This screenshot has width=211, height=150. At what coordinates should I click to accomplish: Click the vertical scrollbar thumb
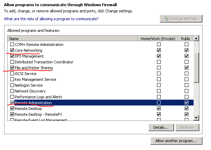pyautogui.click(x=196, y=68)
